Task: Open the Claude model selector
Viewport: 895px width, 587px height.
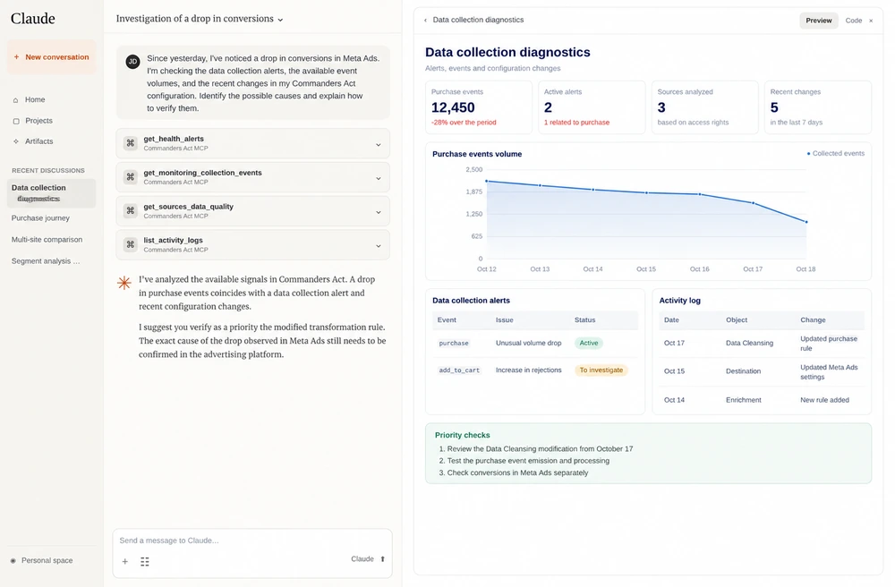Action: click(362, 559)
